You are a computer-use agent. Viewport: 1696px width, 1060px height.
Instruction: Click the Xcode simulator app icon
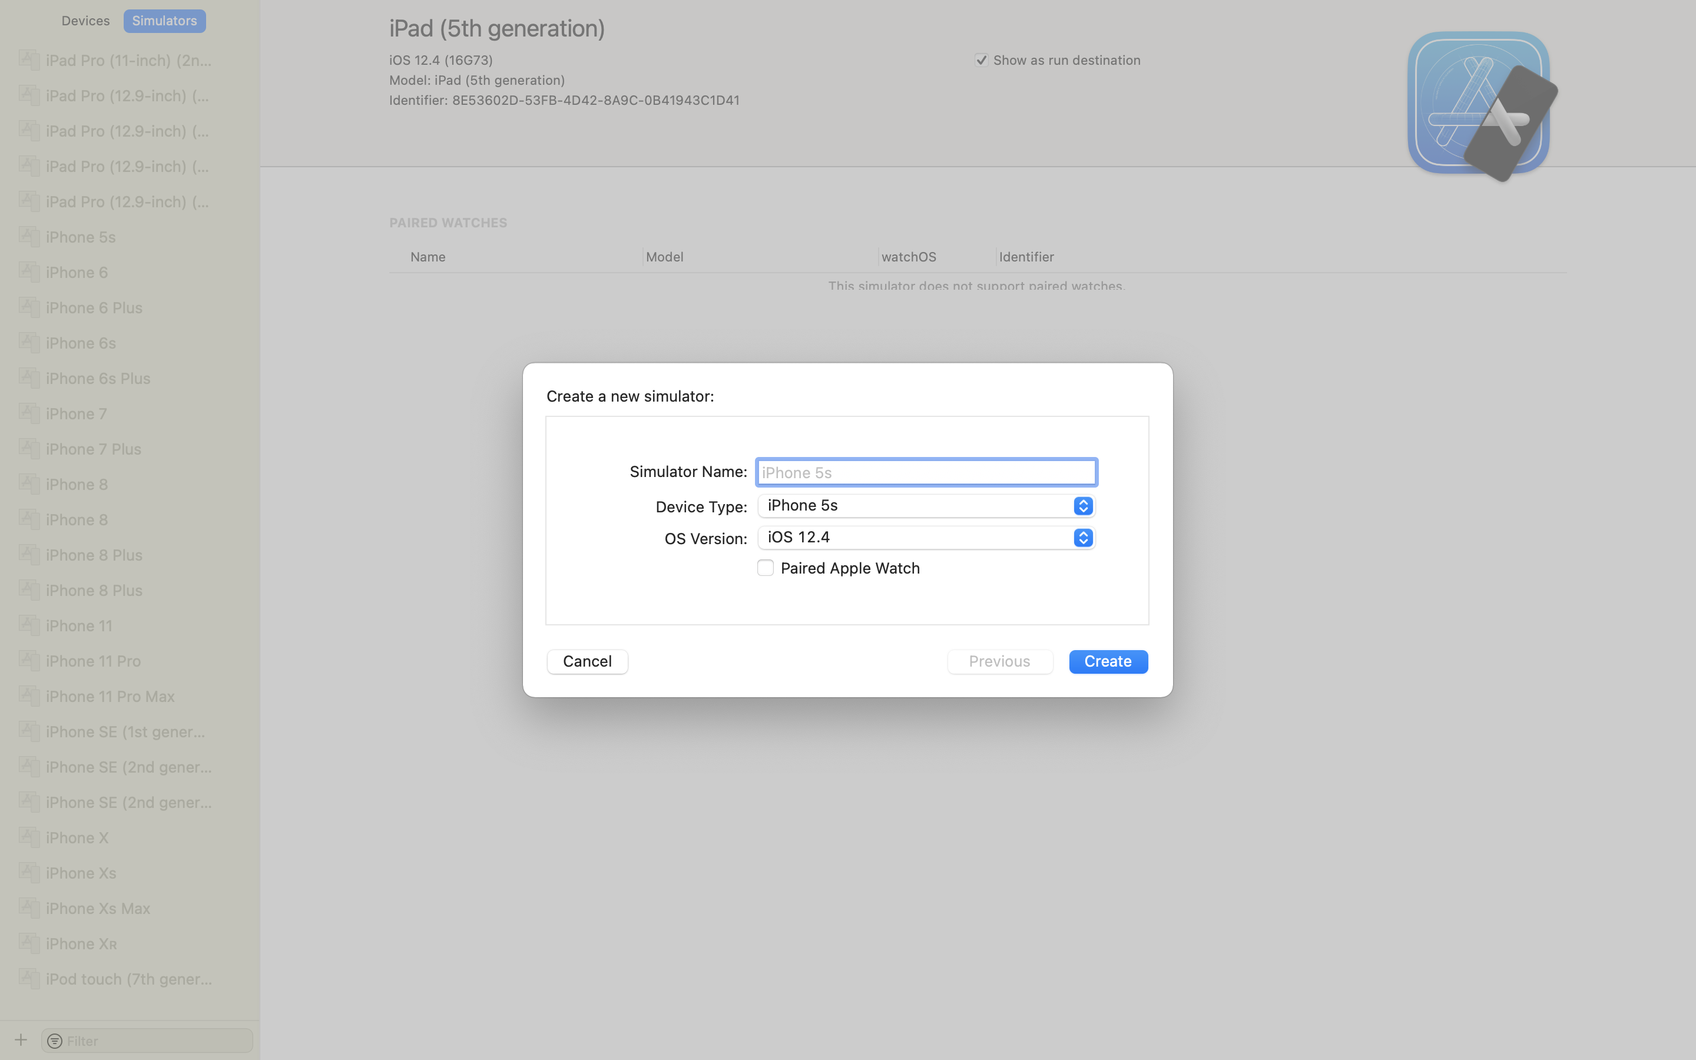[1482, 106]
